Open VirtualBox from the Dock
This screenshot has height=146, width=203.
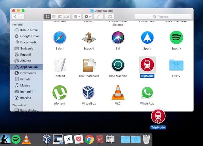click(x=47, y=139)
